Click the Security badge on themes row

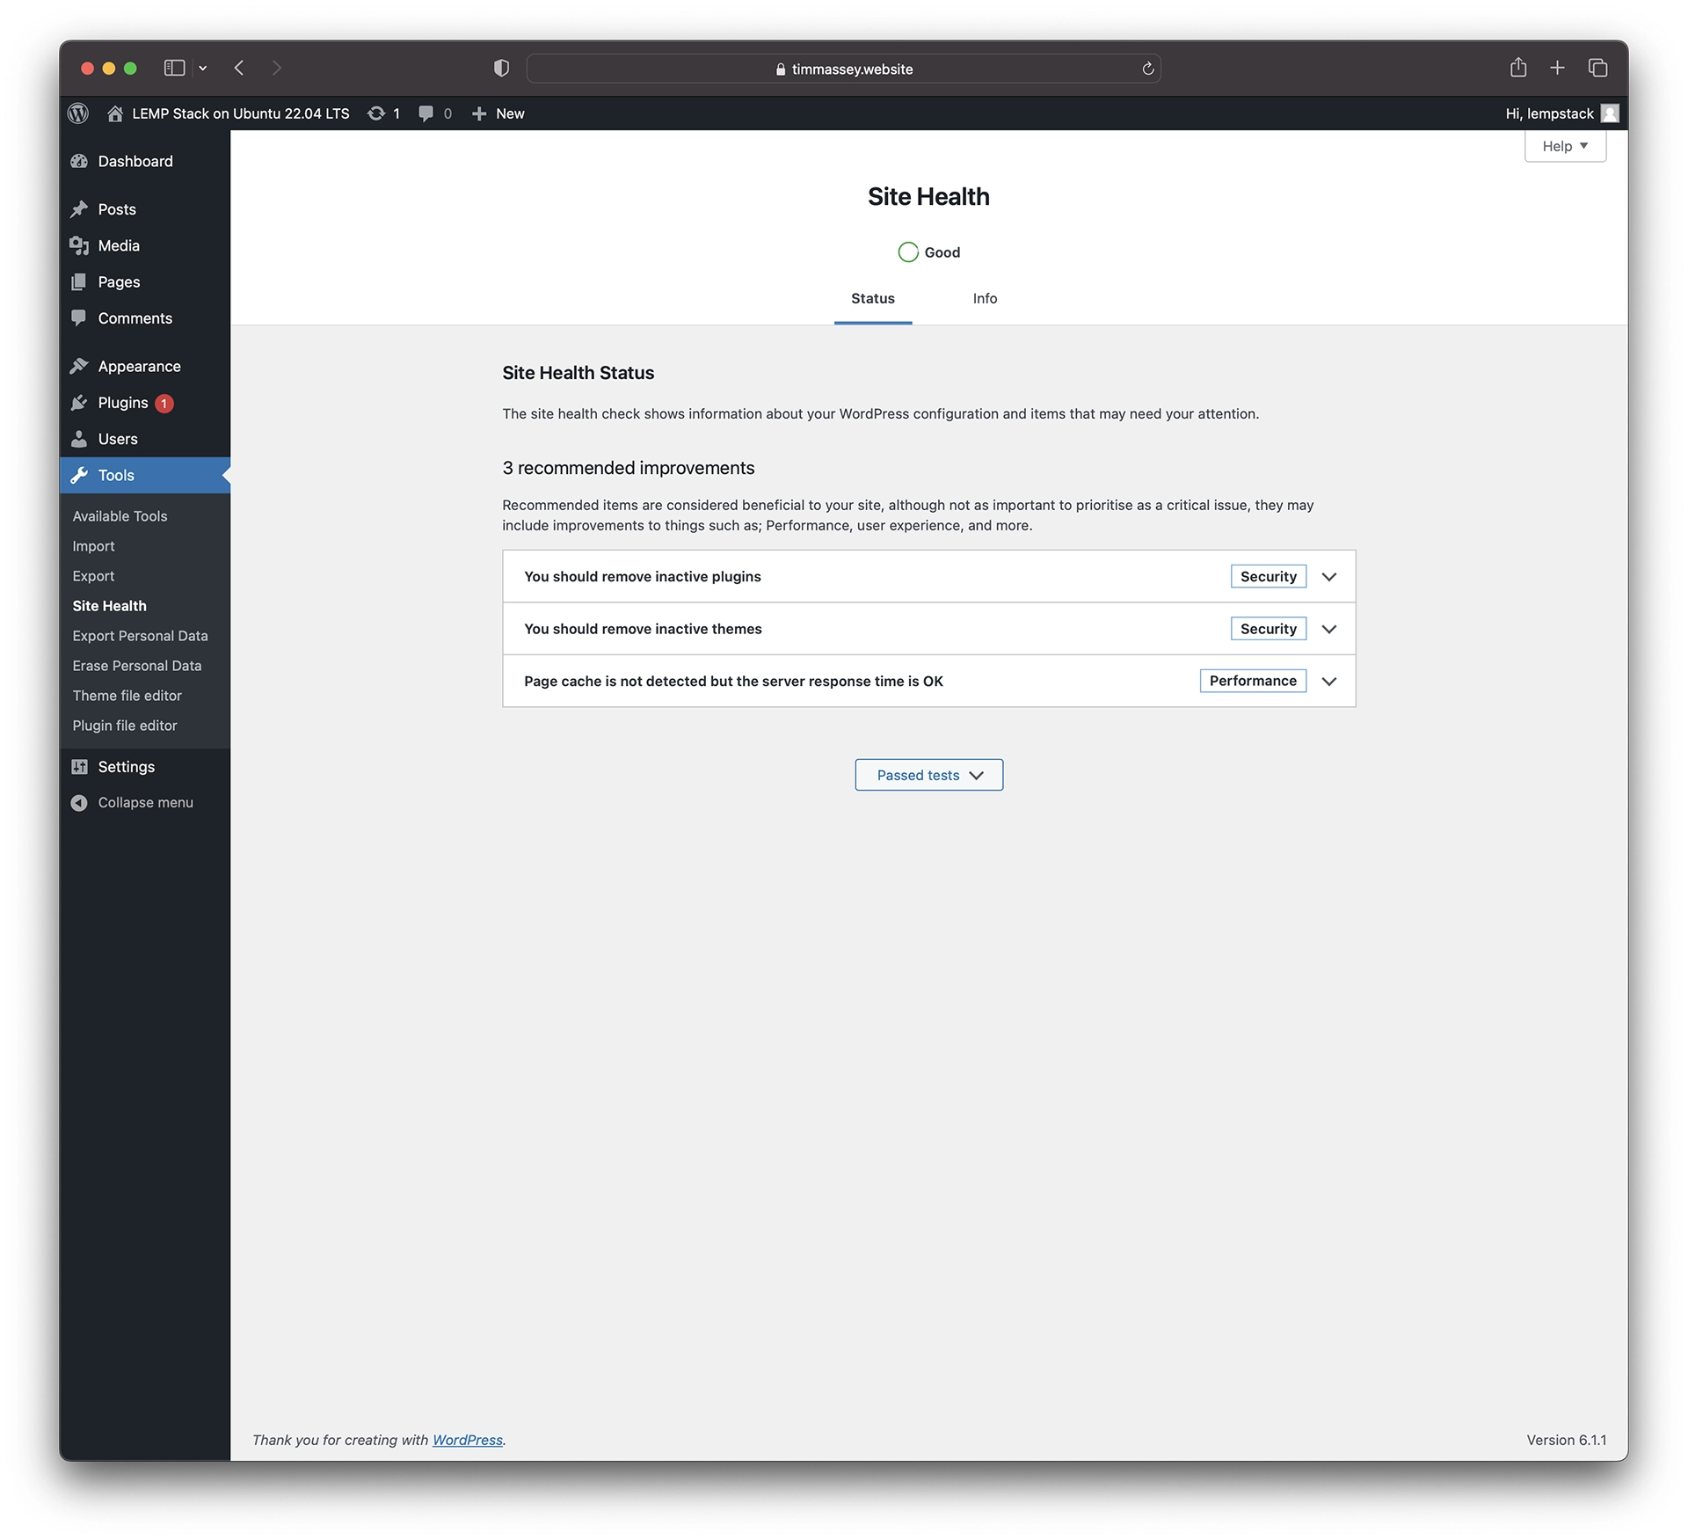pyautogui.click(x=1268, y=629)
